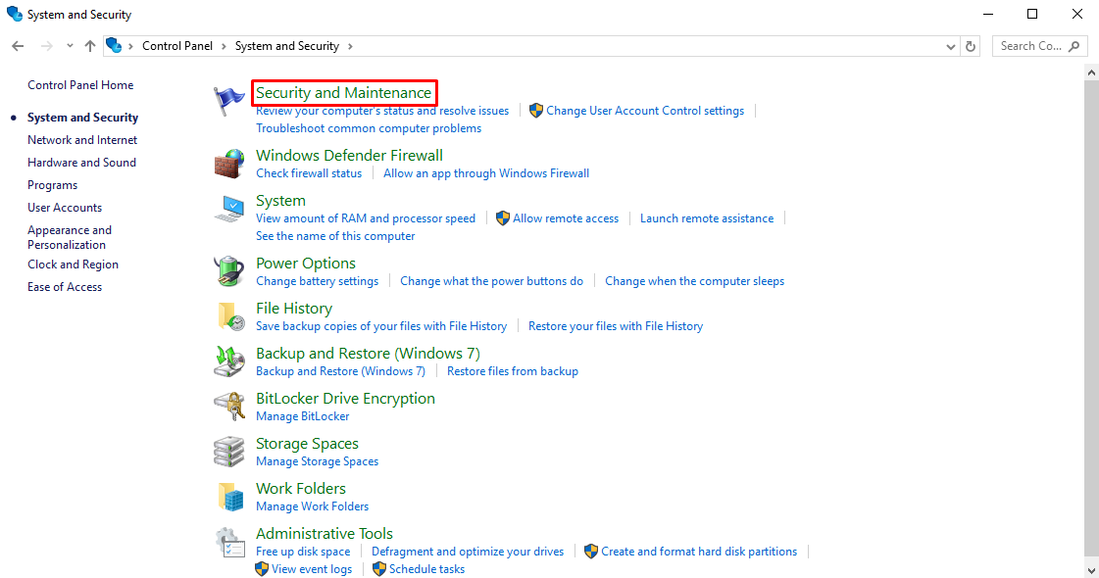Go back with the Back arrow
1099x578 pixels.
coord(19,46)
